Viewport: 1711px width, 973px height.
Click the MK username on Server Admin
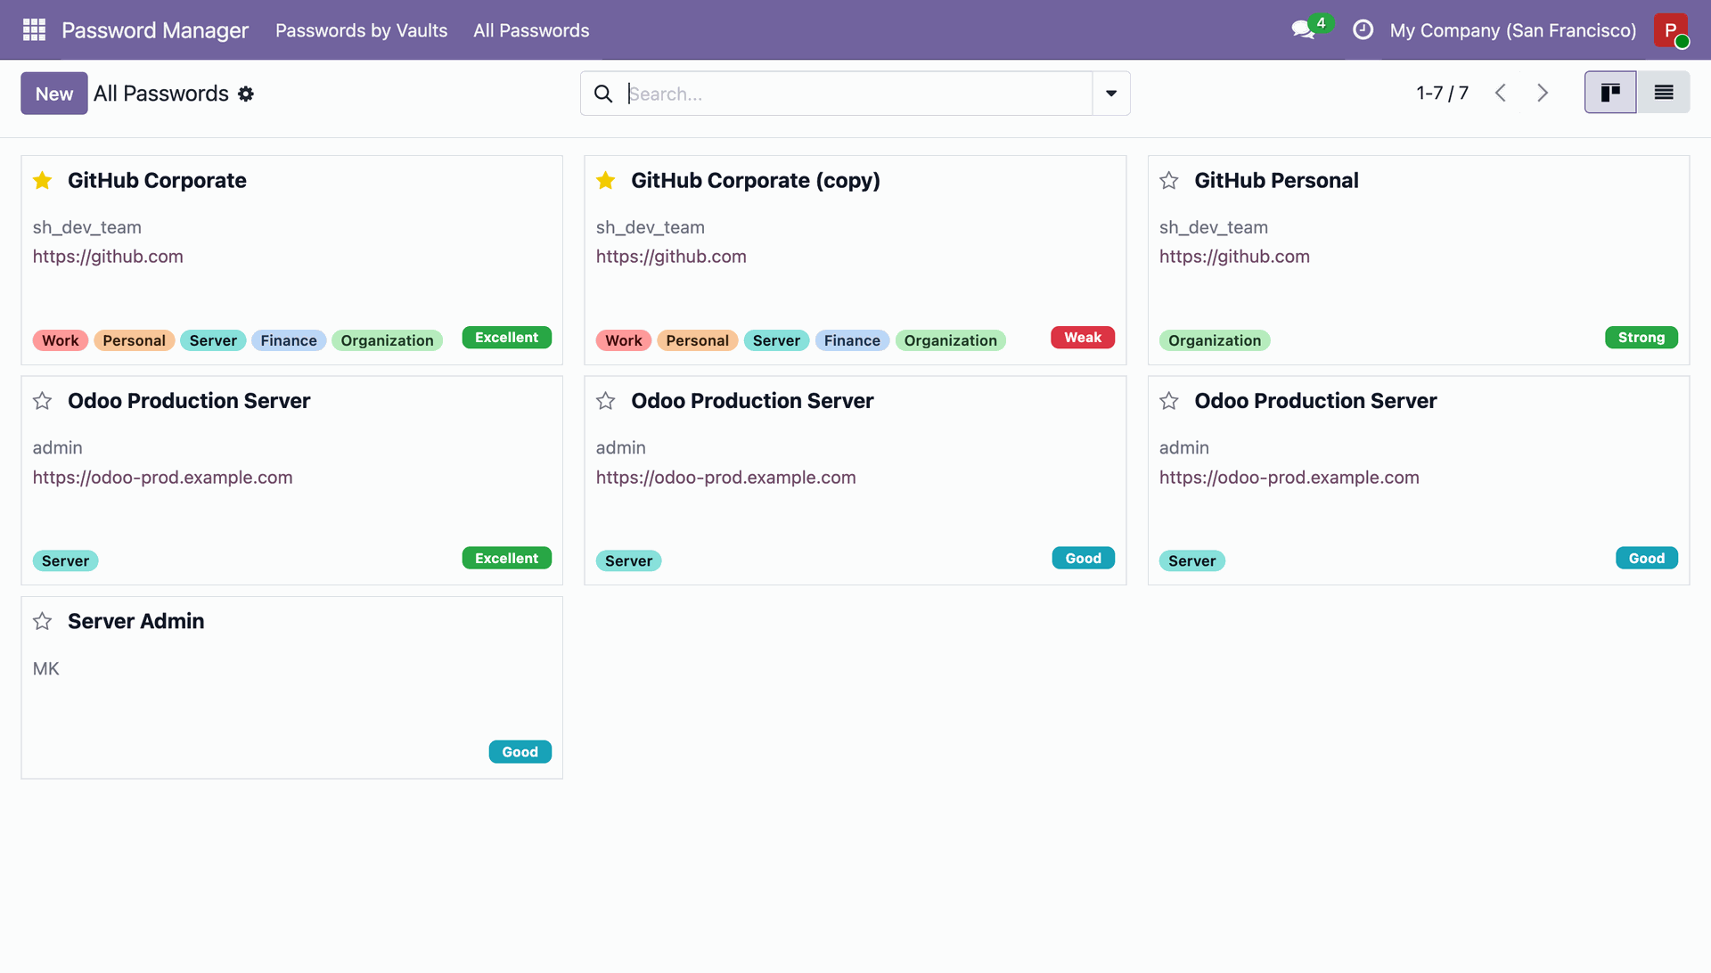46,669
